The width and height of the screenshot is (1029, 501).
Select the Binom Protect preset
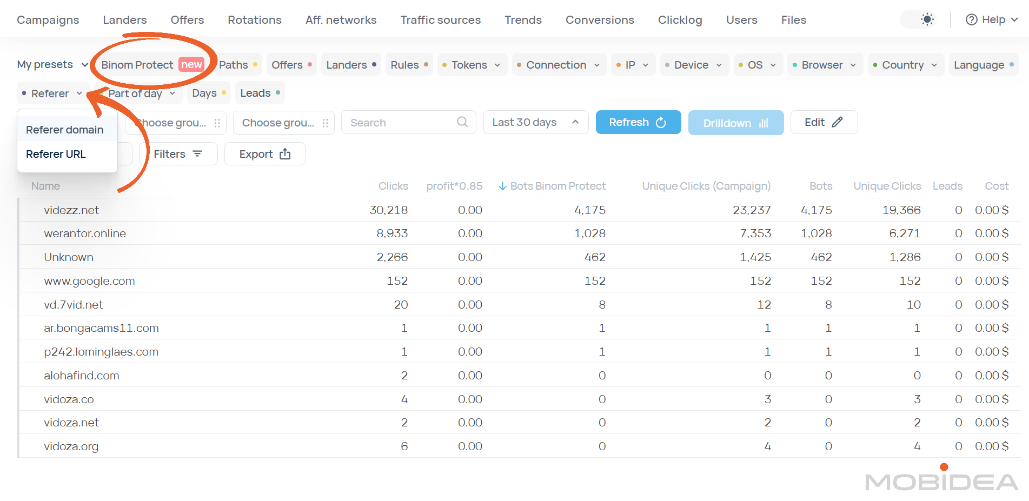pos(137,64)
